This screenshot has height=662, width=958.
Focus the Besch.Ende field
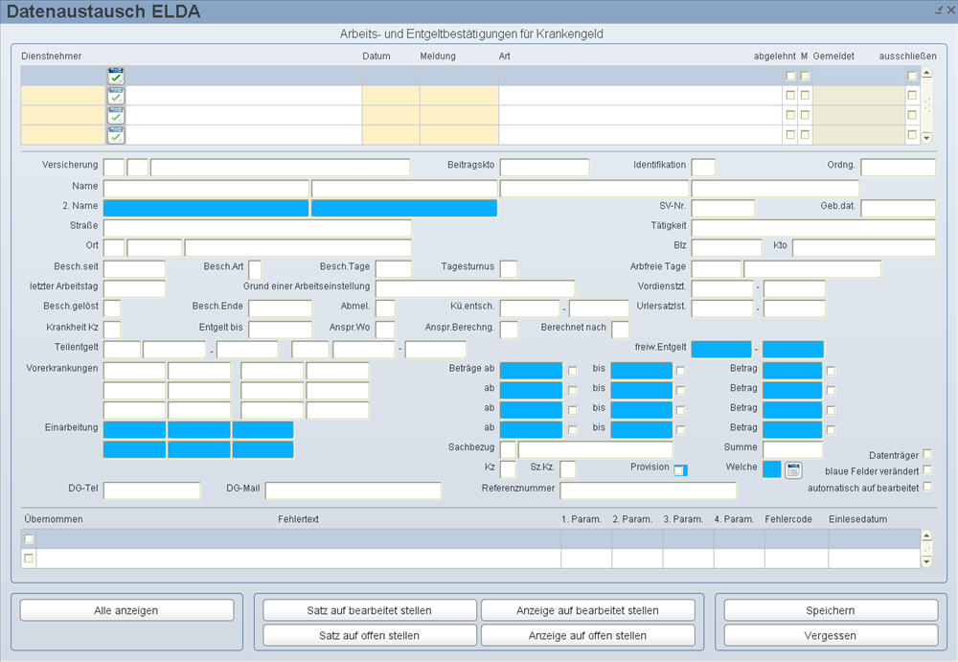pyautogui.click(x=280, y=308)
